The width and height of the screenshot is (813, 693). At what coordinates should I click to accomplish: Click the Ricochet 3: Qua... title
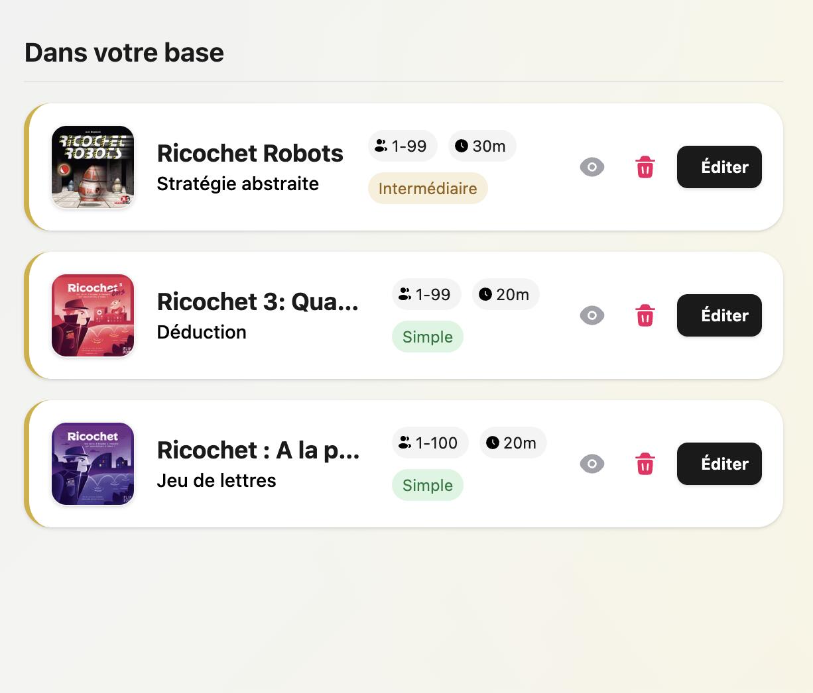tap(257, 302)
